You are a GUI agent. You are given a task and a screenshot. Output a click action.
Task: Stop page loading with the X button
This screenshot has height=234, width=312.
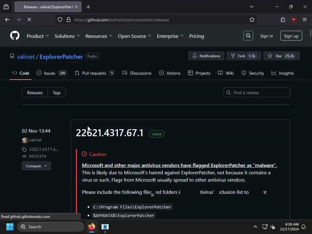tap(29, 20)
